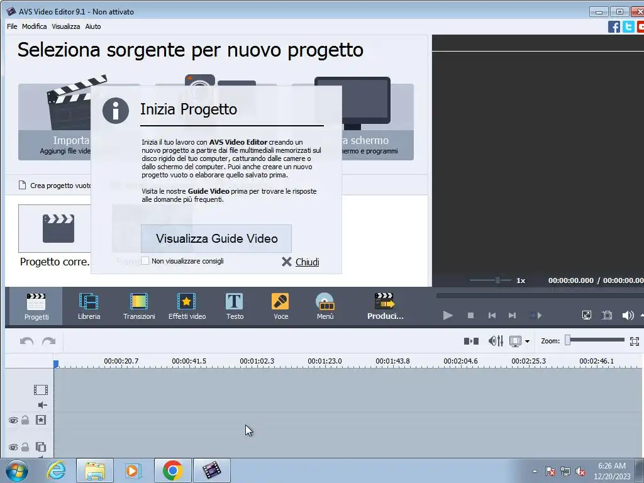
Task: Expand the timeline view dropdown arrow
Action: [x=527, y=341]
